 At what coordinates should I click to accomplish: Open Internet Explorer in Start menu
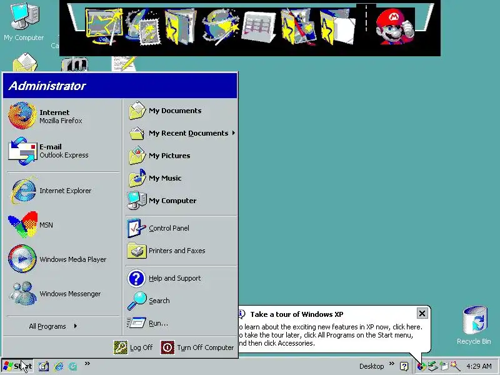coord(63,191)
